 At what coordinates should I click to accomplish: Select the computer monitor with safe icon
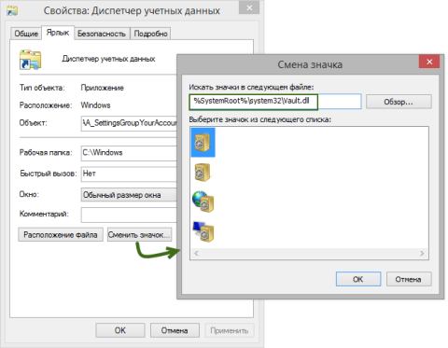click(203, 231)
